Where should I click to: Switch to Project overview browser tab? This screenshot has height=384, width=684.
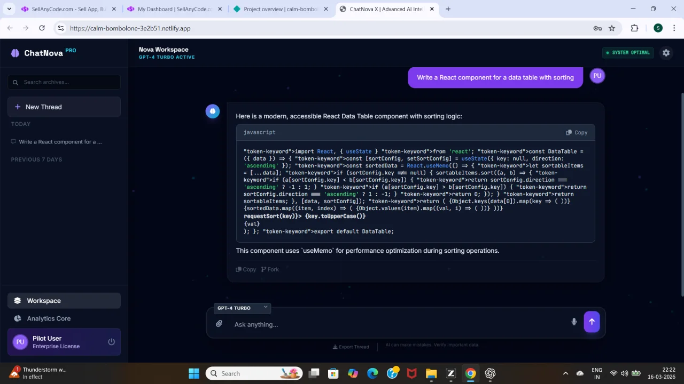pyautogui.click(x=281, y=9)
